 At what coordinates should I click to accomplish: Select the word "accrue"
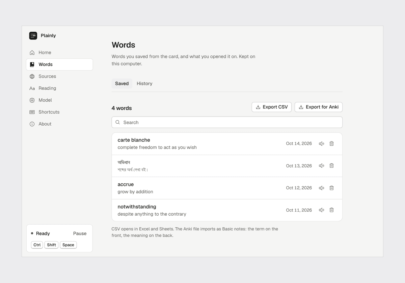coord(126,185)
